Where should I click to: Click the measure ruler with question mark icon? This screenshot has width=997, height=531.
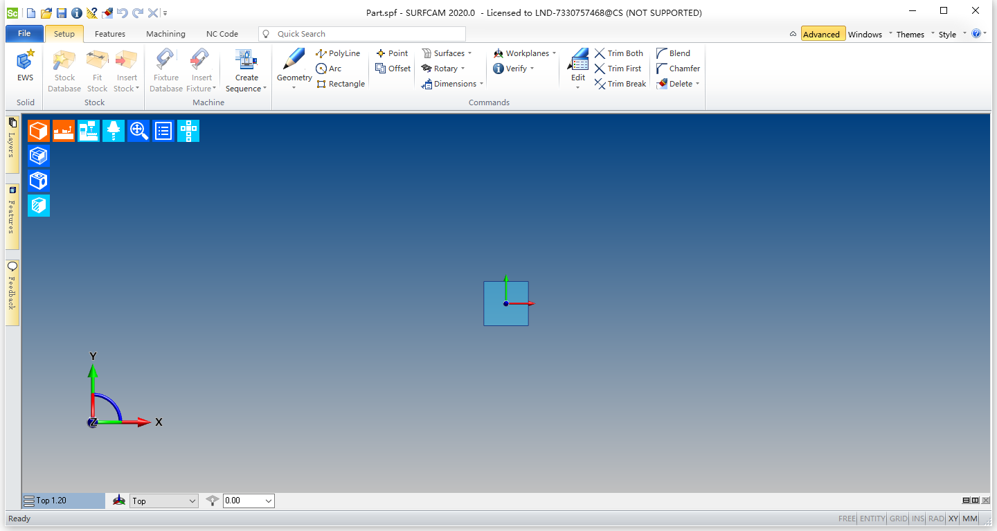click(x=91, y=12)
